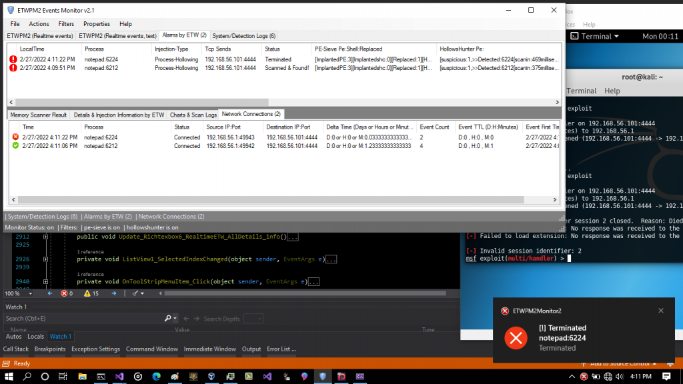The height and width of the screenshot is (384, 683).
Task: Click the Search (Ctrl+E) watch field
Action: click(87, 319)
